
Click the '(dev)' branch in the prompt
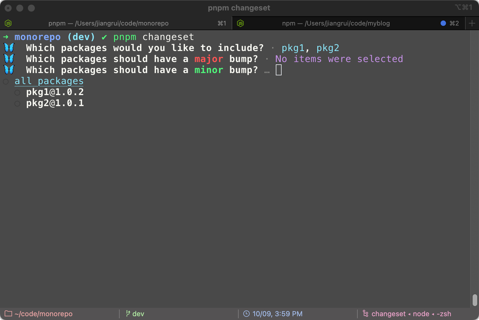click(x=81, y=37)
